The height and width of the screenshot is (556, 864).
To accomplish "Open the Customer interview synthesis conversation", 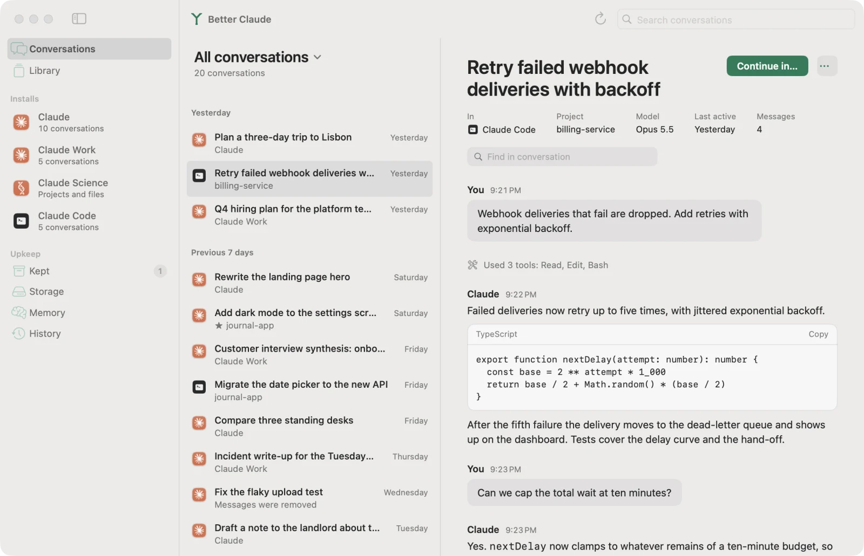I will pos(309,355).
